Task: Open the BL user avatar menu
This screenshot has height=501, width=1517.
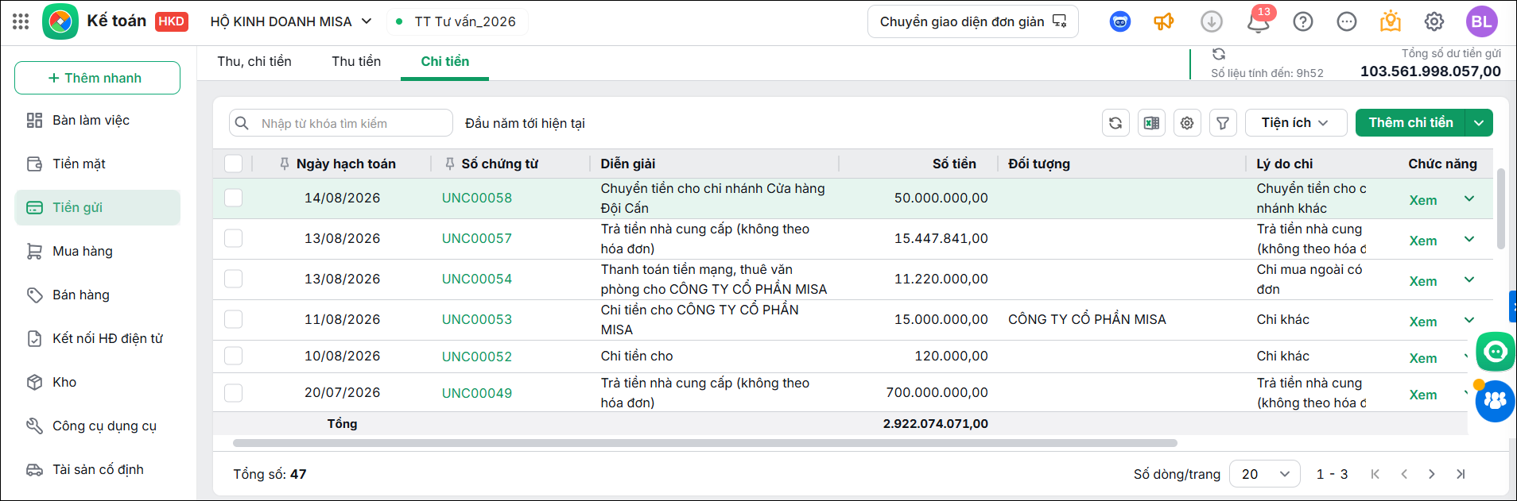Action: (1482, 21)
